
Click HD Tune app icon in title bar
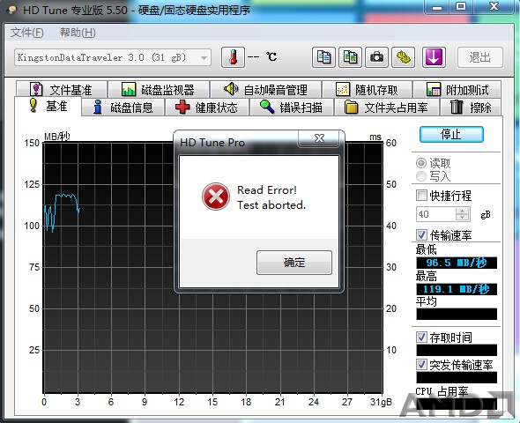click(11, 10)
